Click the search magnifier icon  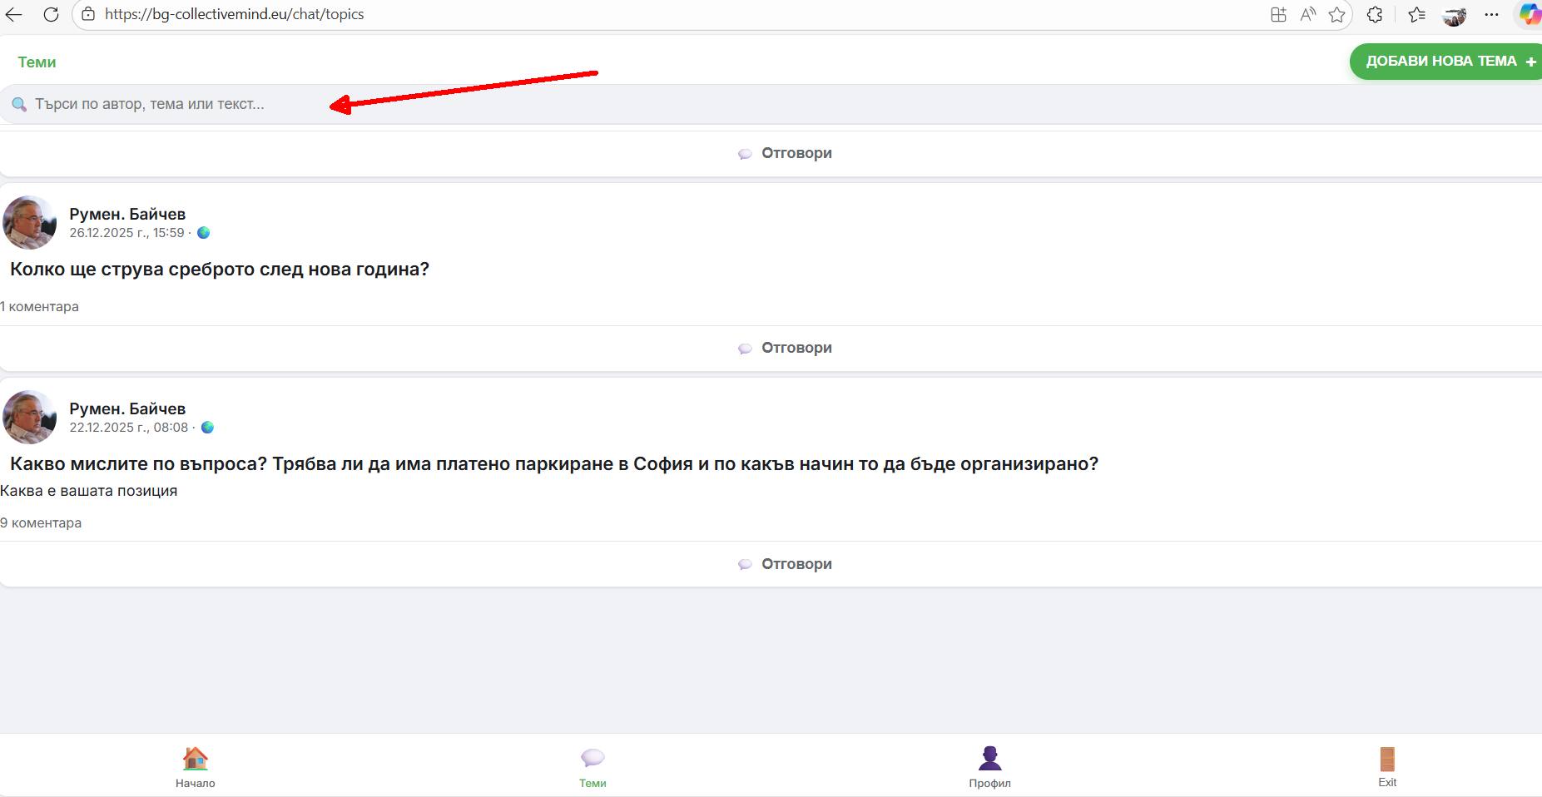click(19, 105)
